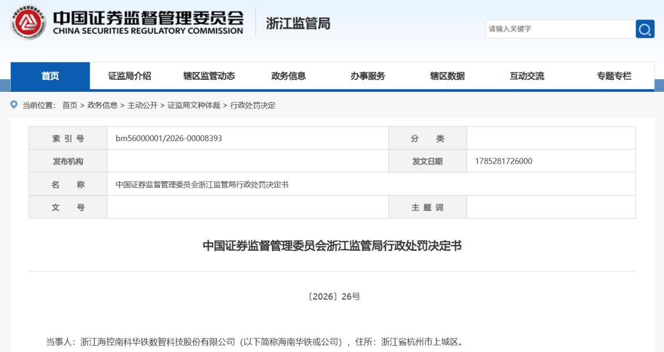This screenshot has width=664, height=352.
Task: Open the 专题专栏 menu item
Action: 614,76
